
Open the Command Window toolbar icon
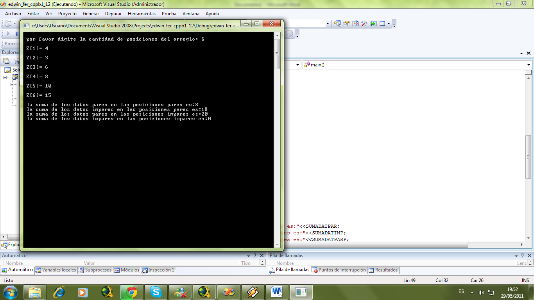pos(382,23)
